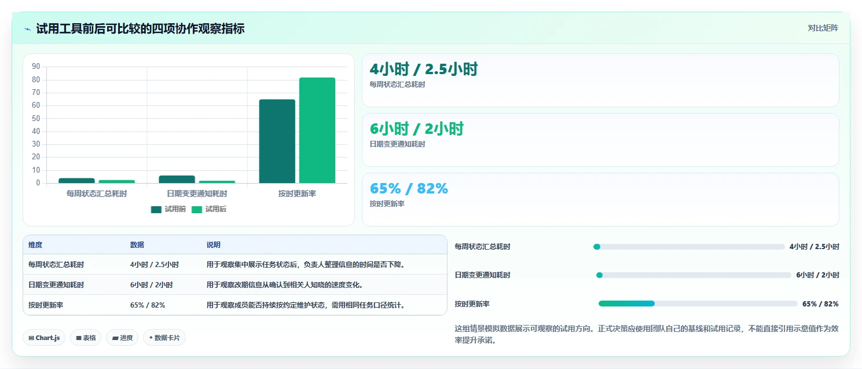The image size is (862, 369).
Task: Click the 对比矩阵 label
Action: (823, 28)
